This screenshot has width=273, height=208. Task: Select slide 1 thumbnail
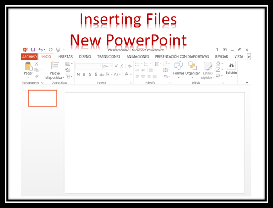point(43,98)
